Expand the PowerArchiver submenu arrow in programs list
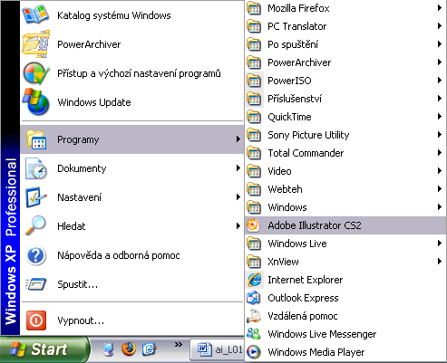Viewport: 447px width, 363px height. point(440,62)
